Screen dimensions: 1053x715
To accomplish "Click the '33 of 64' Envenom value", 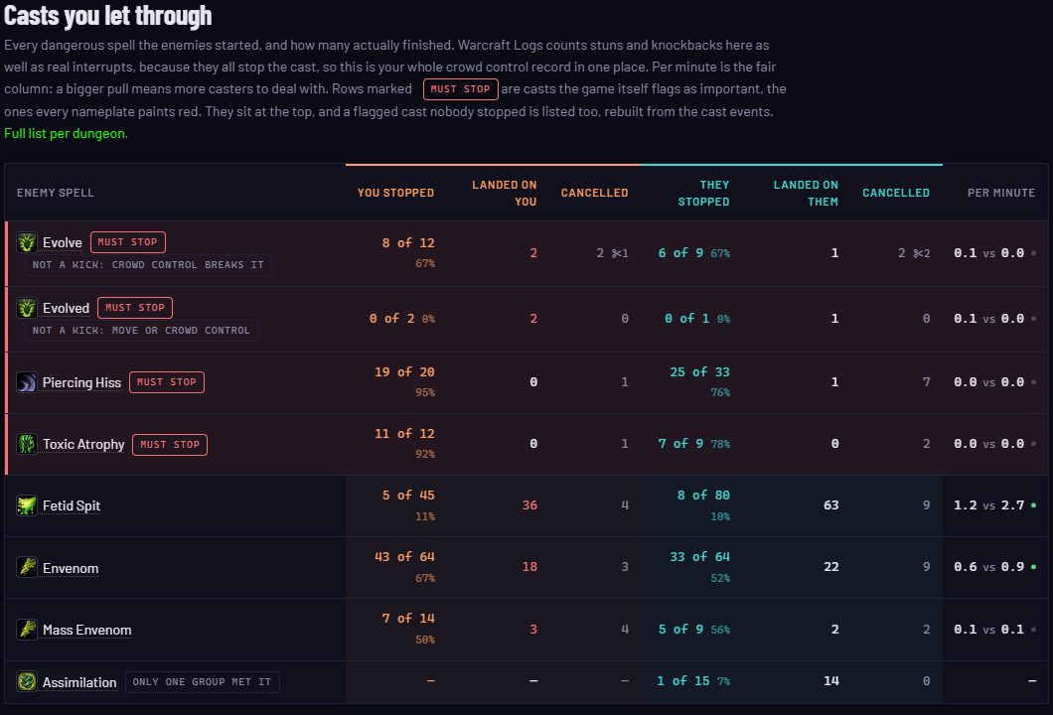I will 699,556.
